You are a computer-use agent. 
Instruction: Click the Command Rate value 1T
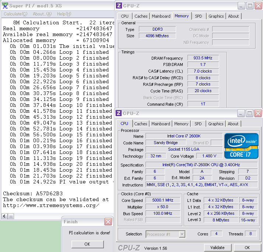coord(203,104)
